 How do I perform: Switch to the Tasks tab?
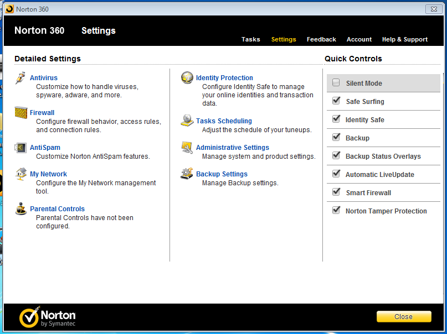[250, 39]
